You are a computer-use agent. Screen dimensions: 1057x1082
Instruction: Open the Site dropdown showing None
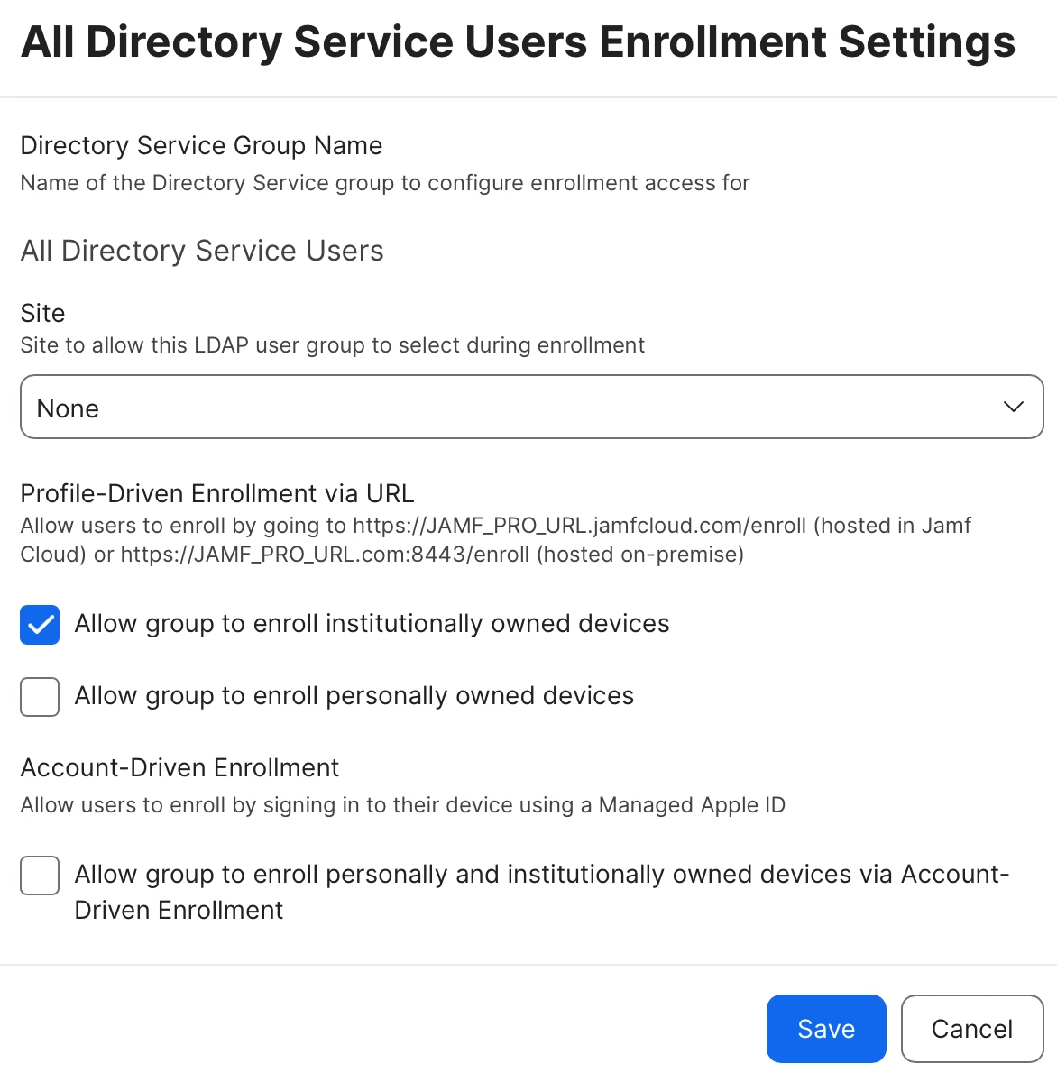click(532, 408)
